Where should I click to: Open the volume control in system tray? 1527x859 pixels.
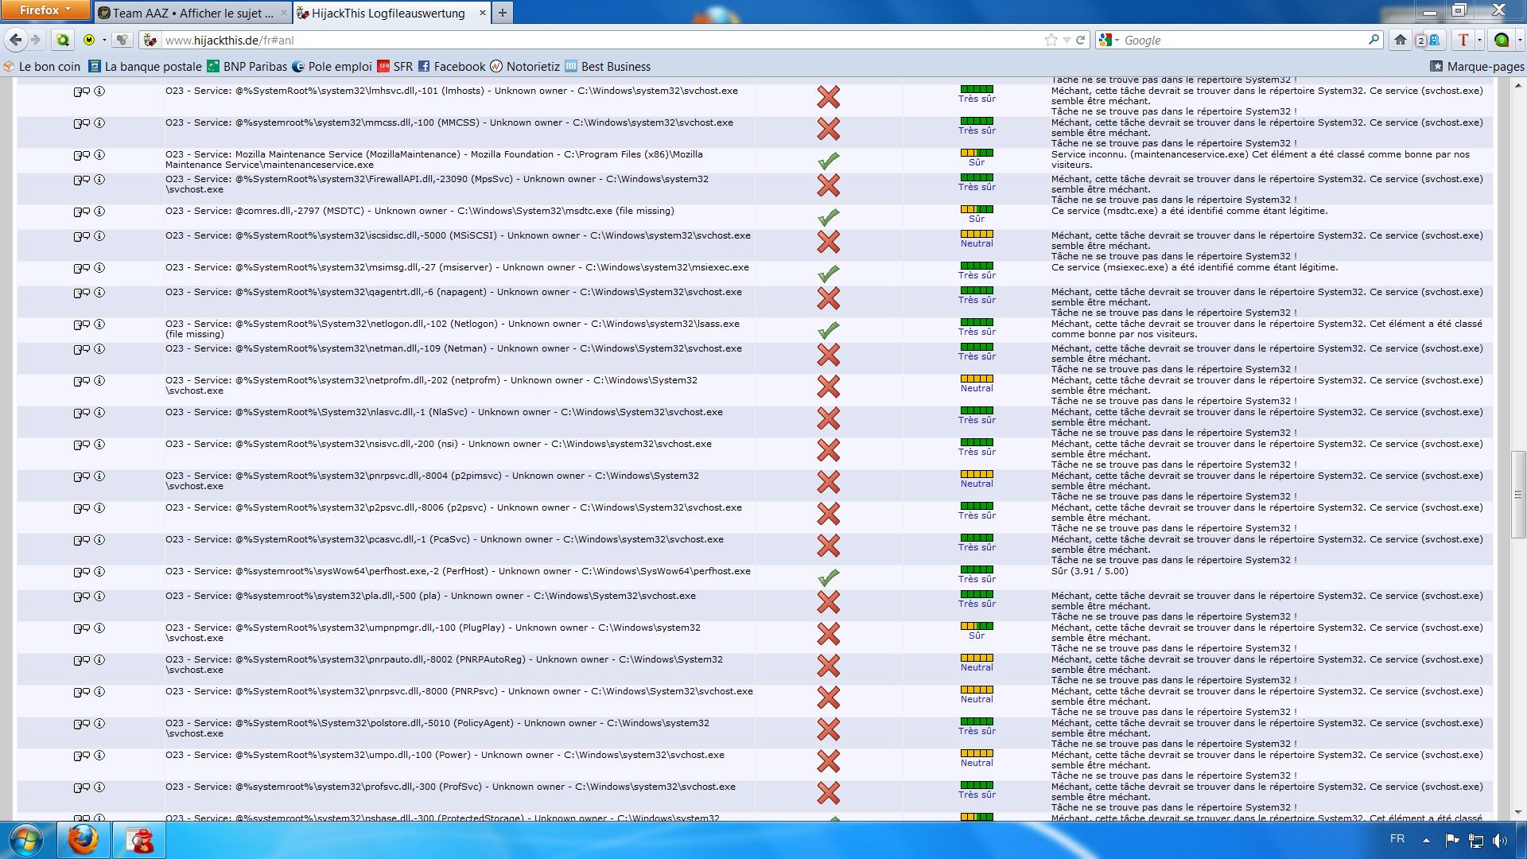[1500, 840]
